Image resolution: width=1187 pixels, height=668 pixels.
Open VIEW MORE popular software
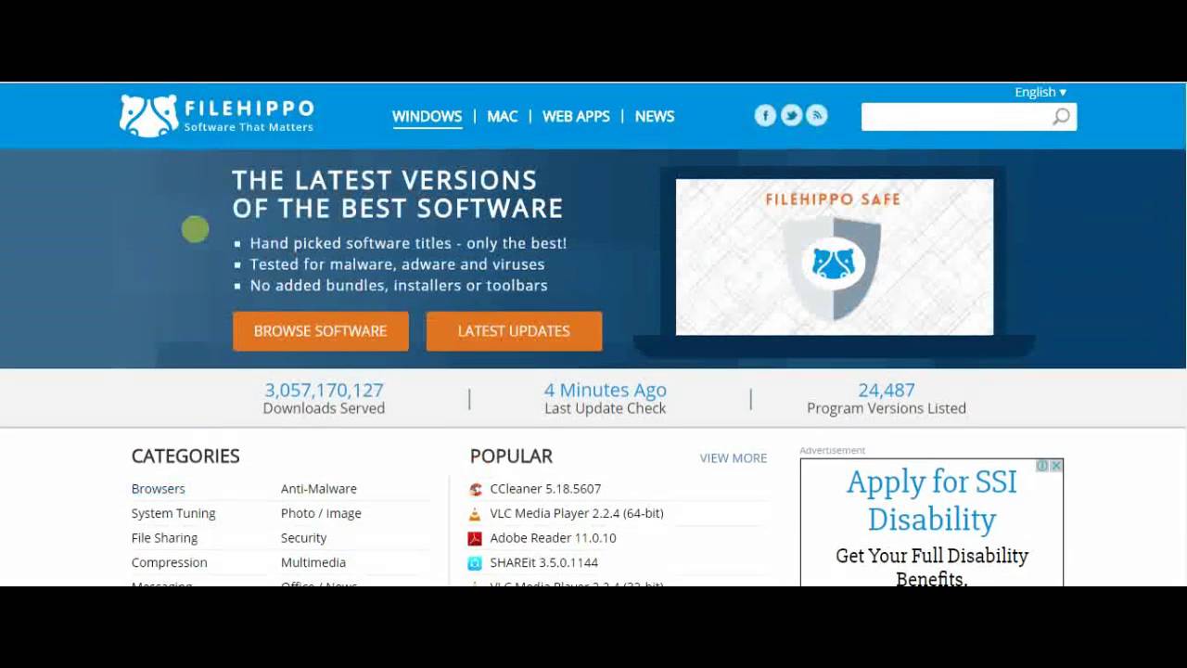click(734, 457)
